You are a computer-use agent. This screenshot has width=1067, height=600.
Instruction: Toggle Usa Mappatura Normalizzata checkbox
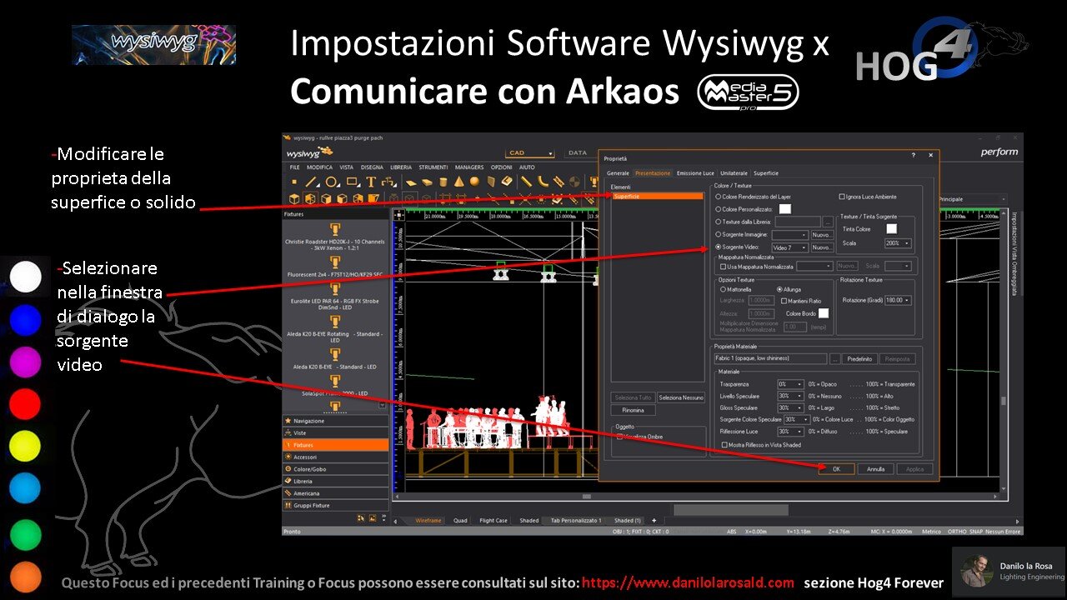[x=723, y=267]
